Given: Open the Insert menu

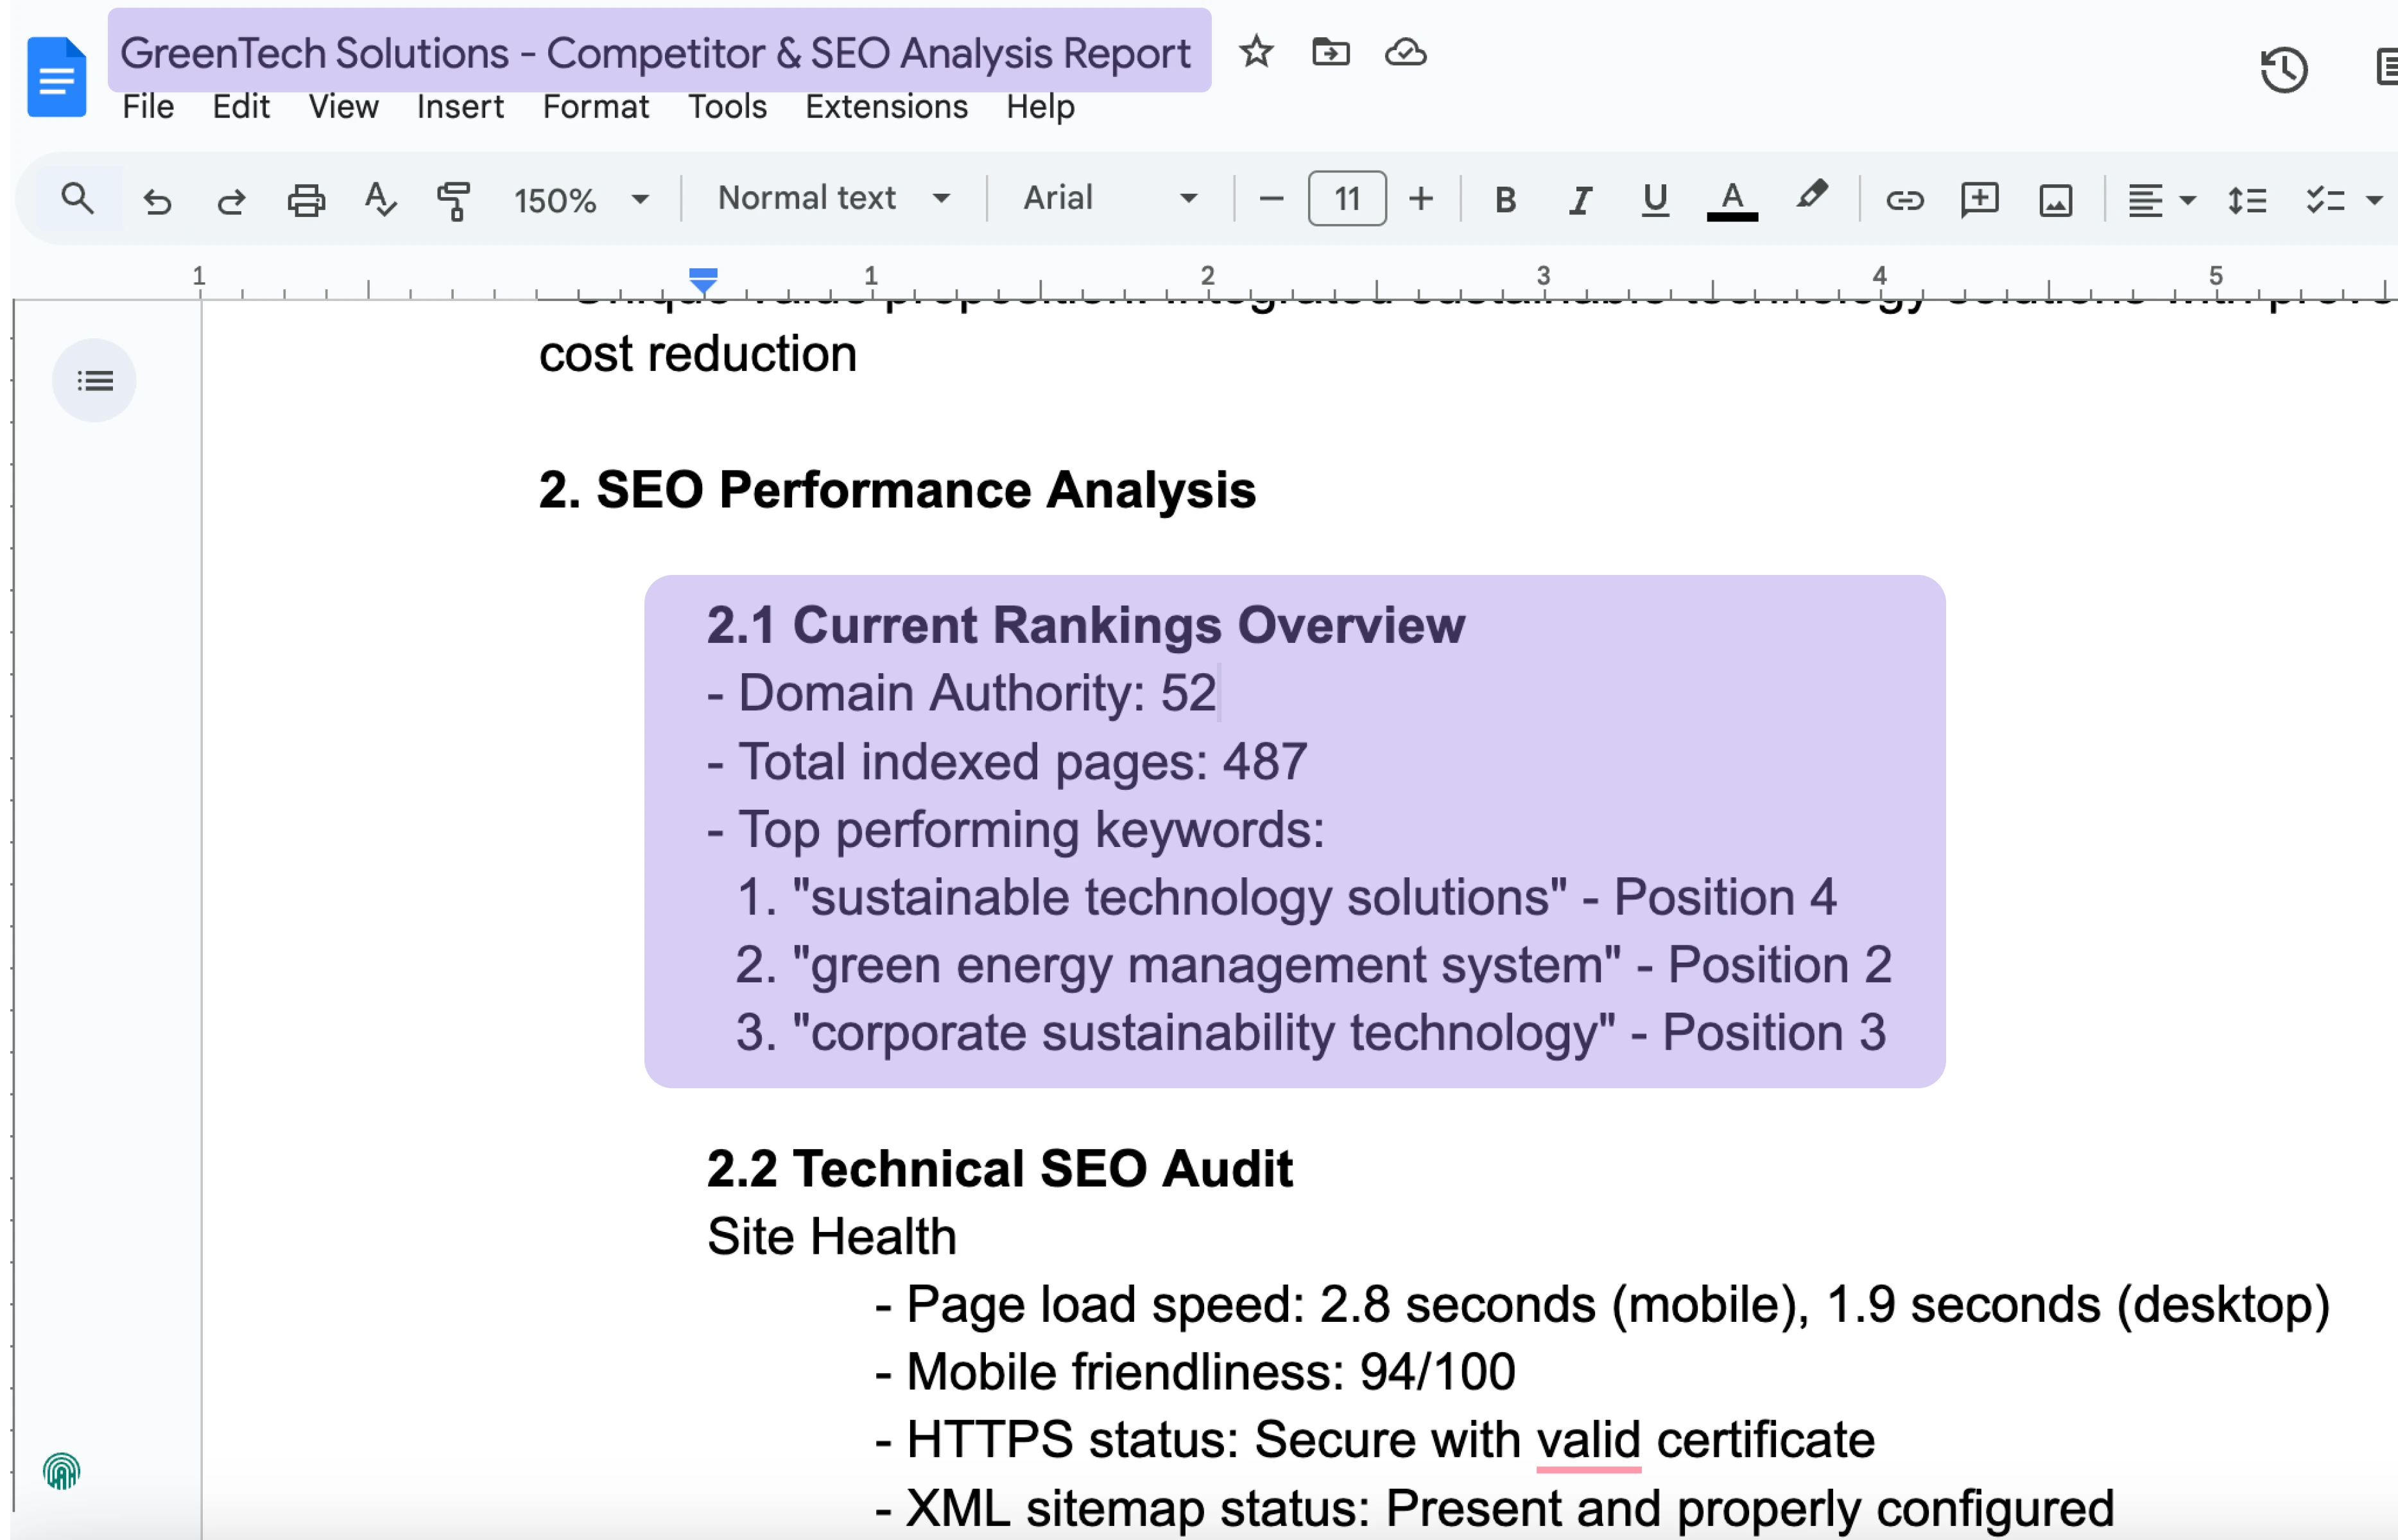Looking at the screenshot, I should click(460, 107).
